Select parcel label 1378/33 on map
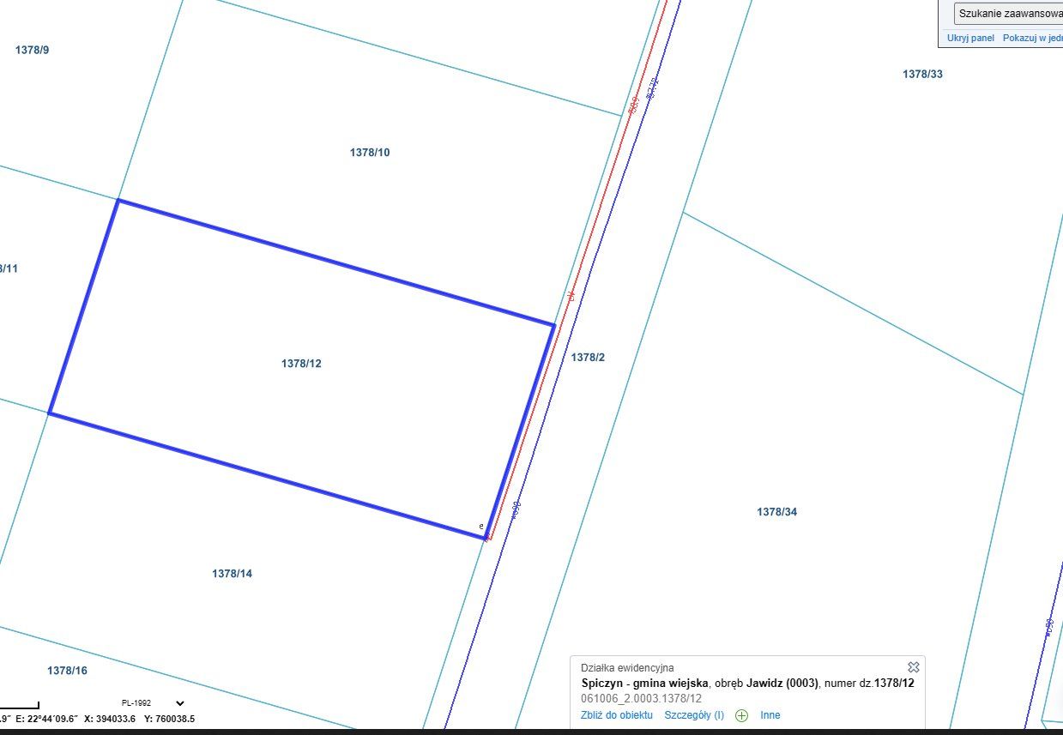Screen dimensions: 1063x735 tap(922, 75)
